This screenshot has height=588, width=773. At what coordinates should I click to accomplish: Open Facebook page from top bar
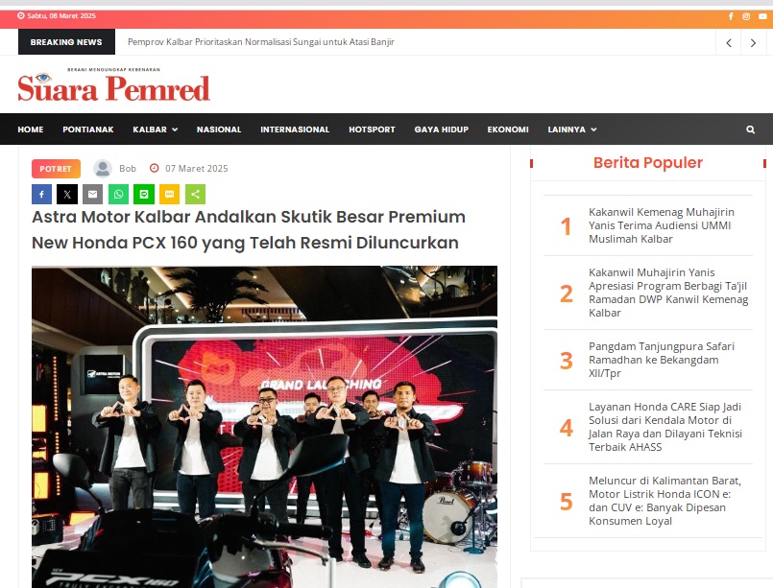(x=731, y=16)
